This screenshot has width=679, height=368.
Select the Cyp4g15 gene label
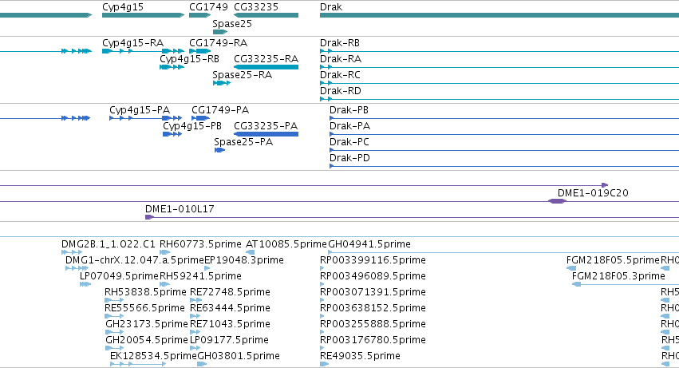[123, 7]
